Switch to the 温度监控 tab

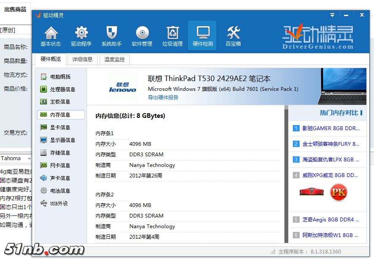pos(115,60)
